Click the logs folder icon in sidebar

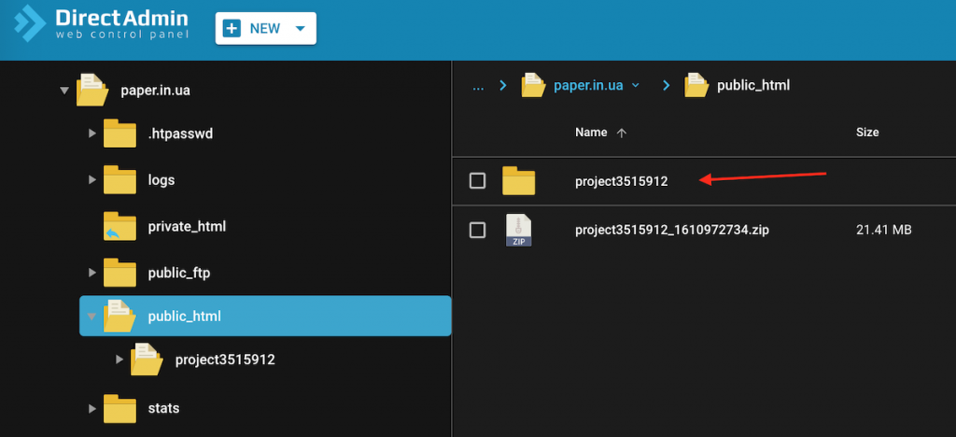(120, 180)
